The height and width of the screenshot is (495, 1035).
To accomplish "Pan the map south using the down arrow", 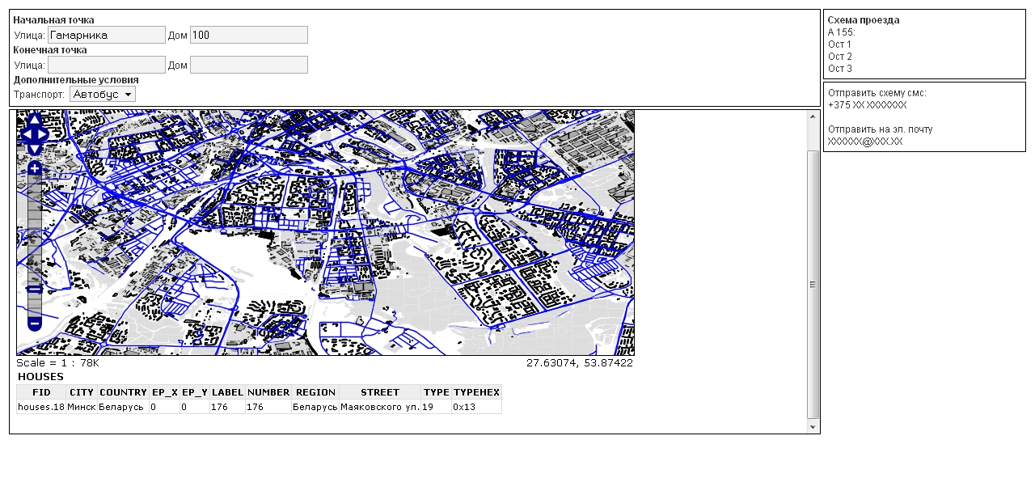I will tap(33, 147).
